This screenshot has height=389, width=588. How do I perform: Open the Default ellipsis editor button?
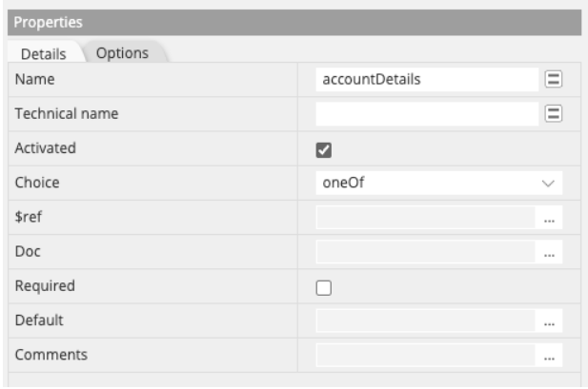tap(549, 321)
